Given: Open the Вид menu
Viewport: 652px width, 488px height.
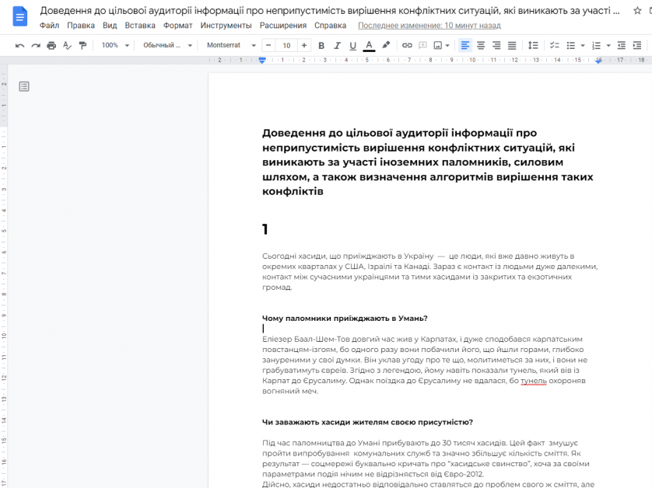Looking at the screenshot, I should pos(110,26).
